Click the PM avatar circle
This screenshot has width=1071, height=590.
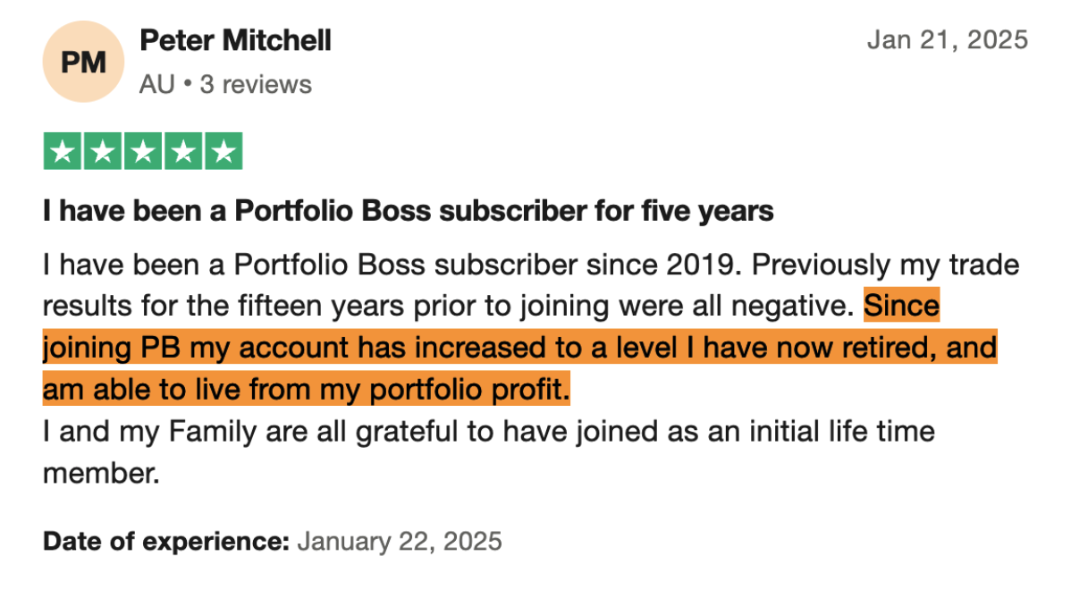coord(83,63)
